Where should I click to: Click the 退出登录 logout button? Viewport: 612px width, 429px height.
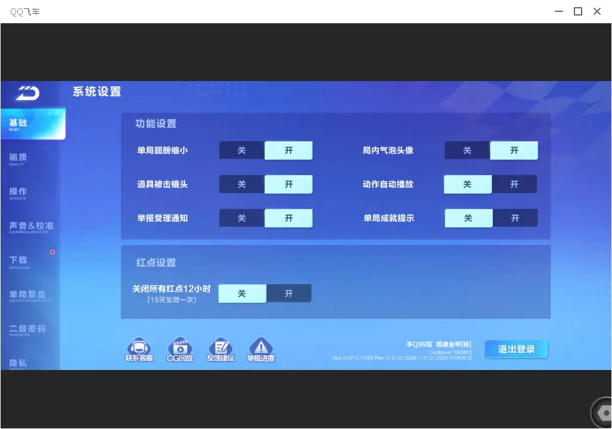(517, 349)
